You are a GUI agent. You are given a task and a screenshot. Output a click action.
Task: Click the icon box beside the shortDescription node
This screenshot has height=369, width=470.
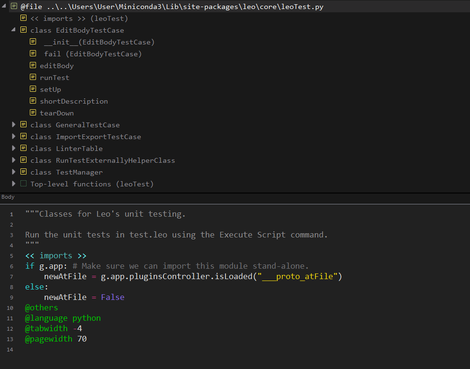pyautogui.click(x=33, y=101)
